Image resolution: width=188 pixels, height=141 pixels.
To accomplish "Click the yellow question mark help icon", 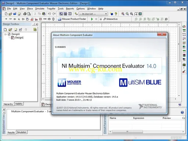I will tap(116, 14).
